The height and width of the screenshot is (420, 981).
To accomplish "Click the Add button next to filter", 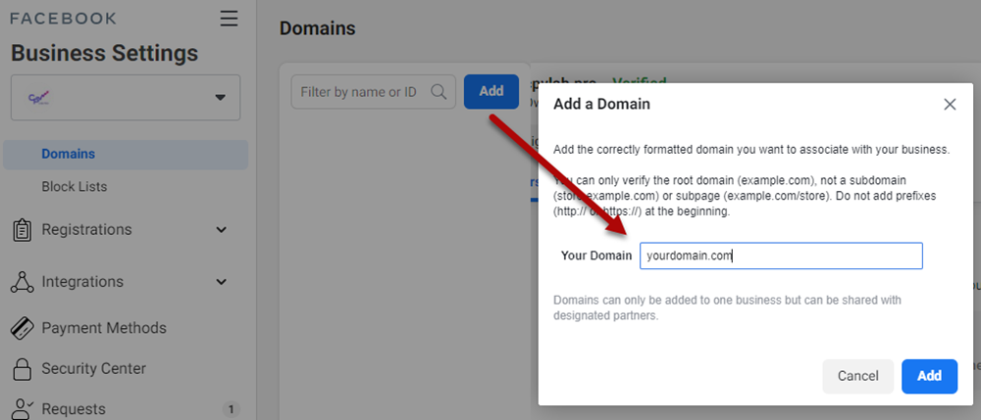I will point(491,92).
